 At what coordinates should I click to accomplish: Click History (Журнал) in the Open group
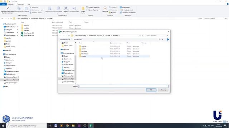[x=112, y=13]
